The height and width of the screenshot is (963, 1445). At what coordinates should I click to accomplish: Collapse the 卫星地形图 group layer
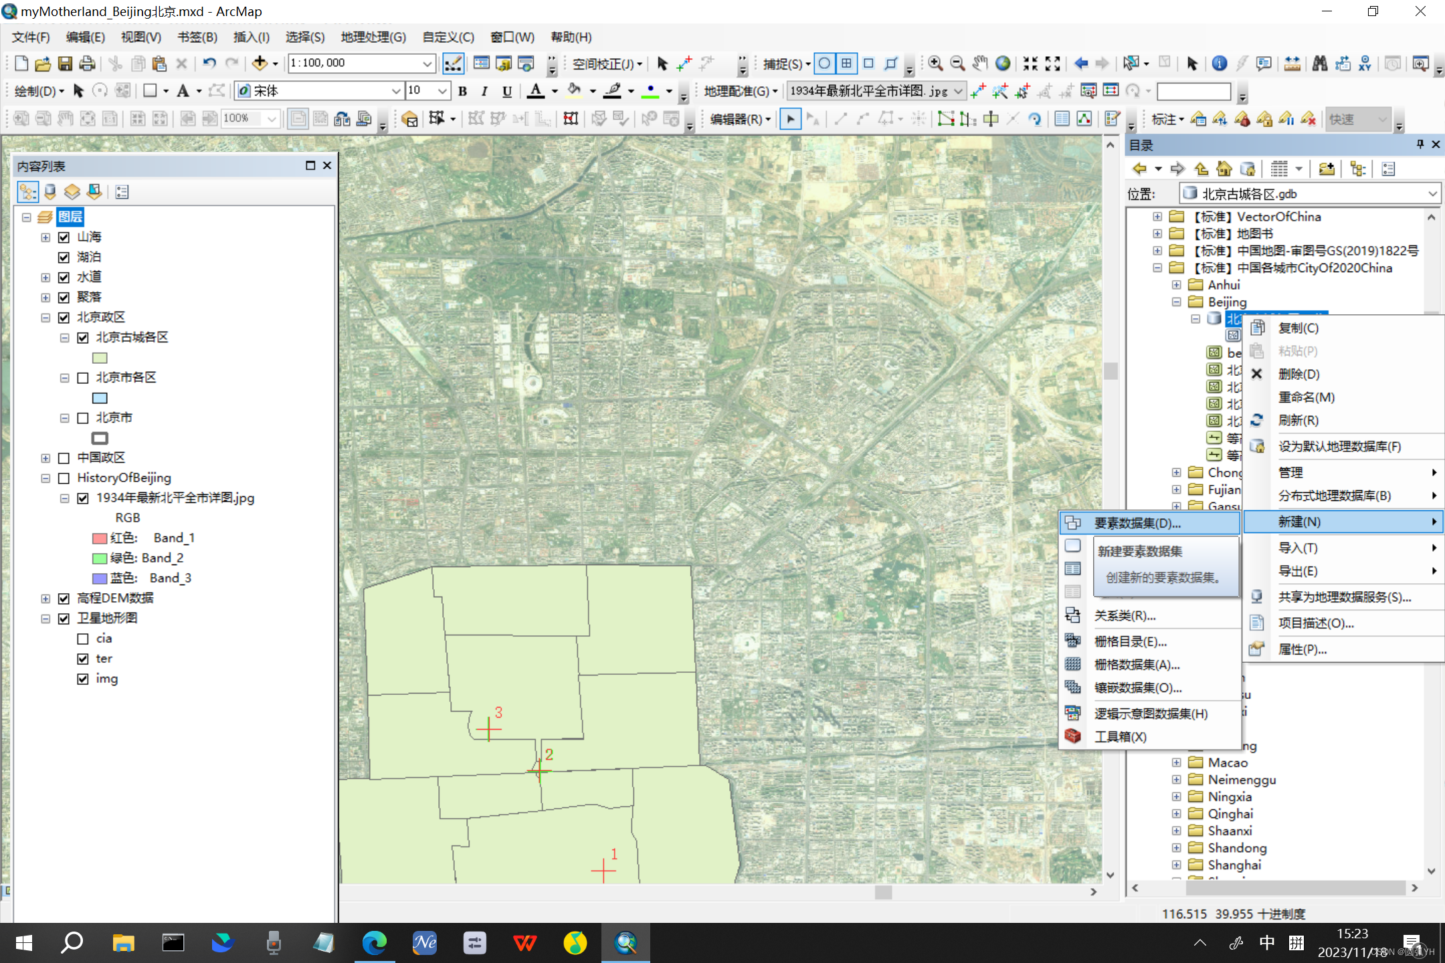coord(45,619)
